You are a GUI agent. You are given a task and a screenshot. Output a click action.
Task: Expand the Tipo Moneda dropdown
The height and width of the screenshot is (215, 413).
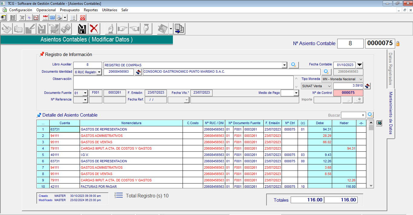[360, 79]
